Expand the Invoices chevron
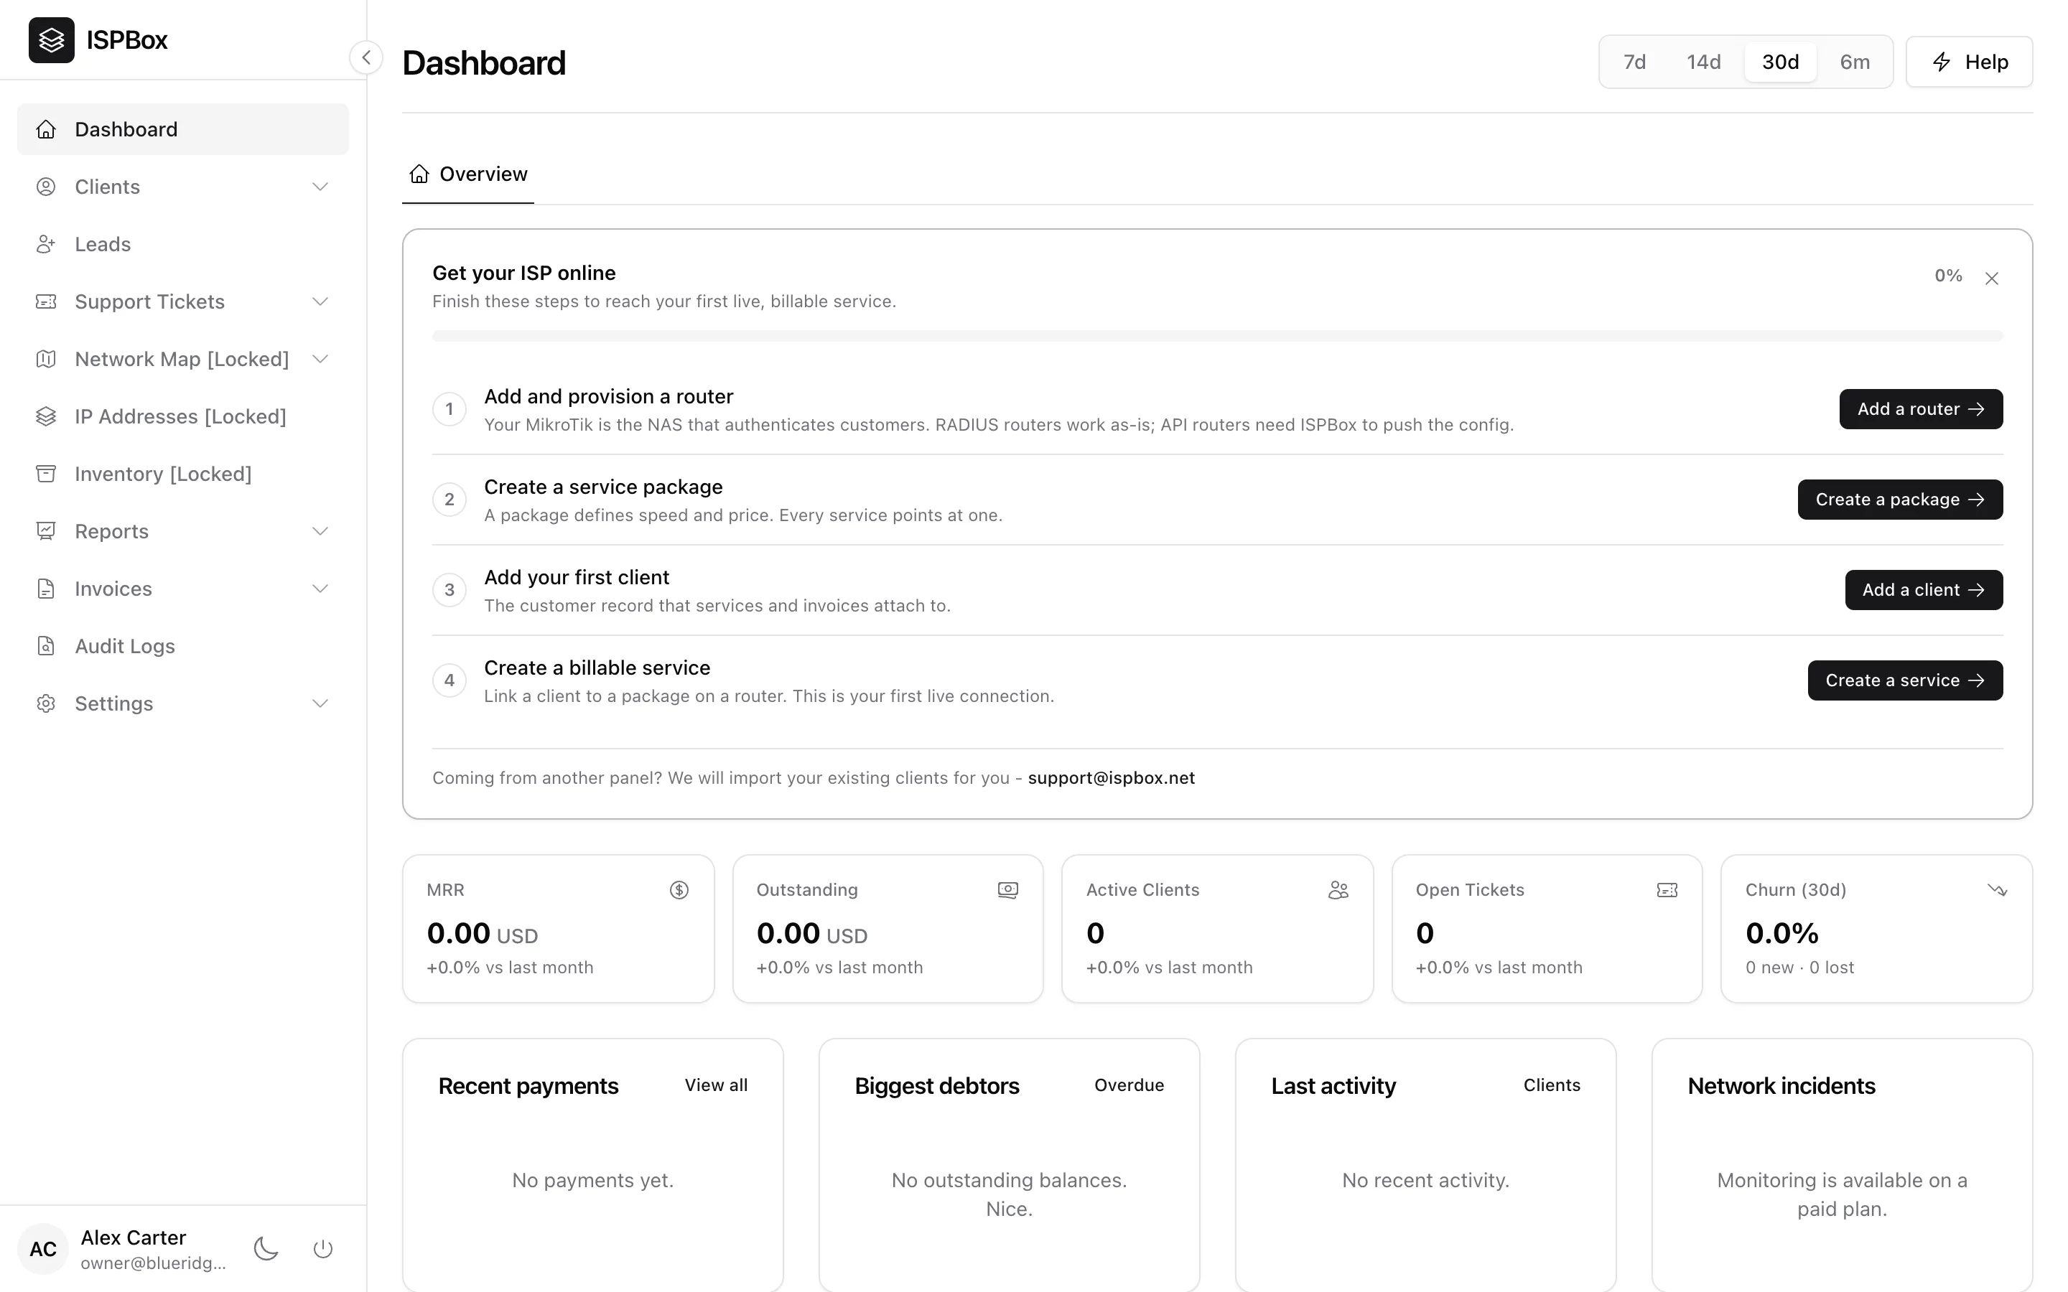Image resolution: width=2068 pixels, height=1292 pixels. [x=320, y=589]
